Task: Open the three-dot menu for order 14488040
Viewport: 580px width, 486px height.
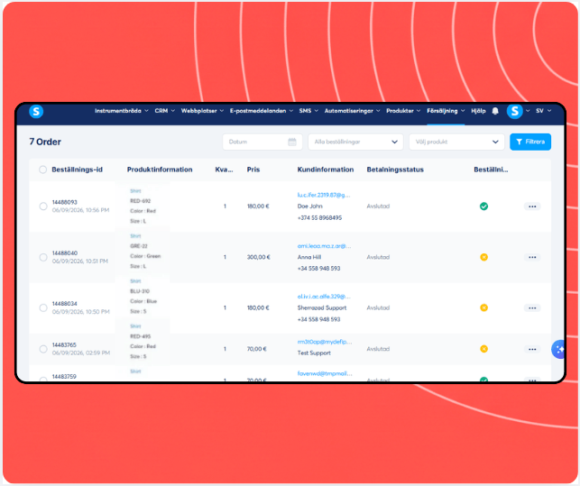Action: click(532, 257)
